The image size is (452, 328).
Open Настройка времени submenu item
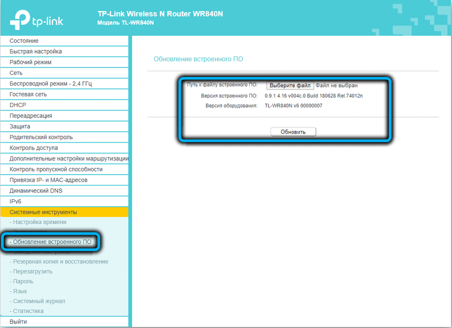[x=40, y=222]
